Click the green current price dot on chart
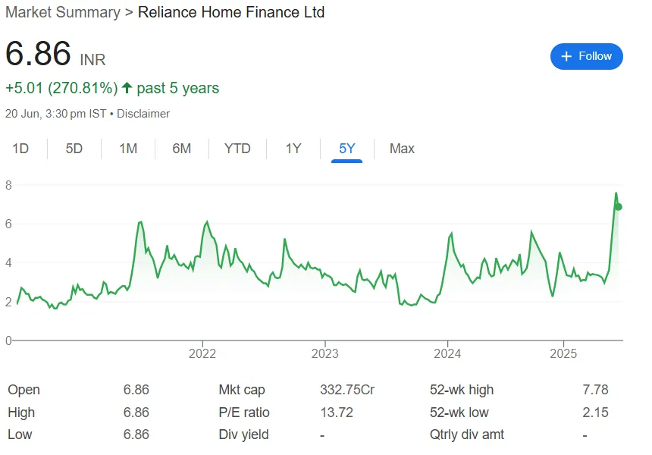 coord(619,207)
